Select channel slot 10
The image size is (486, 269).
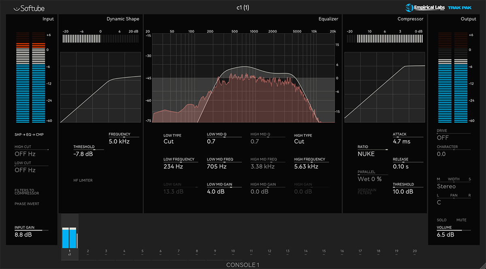click(x=233, y=252)
